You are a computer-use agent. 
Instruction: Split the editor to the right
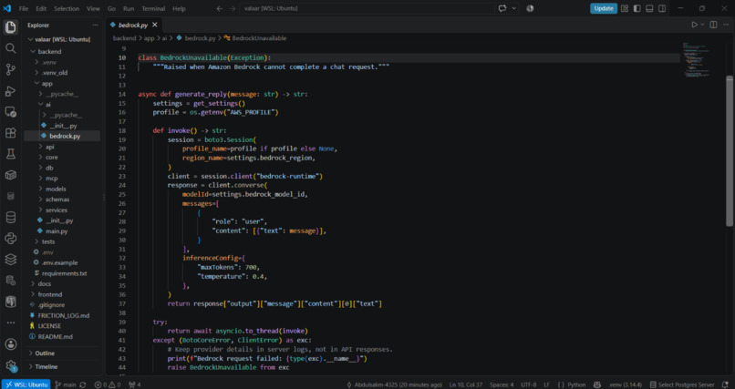(x=713, y=25)
